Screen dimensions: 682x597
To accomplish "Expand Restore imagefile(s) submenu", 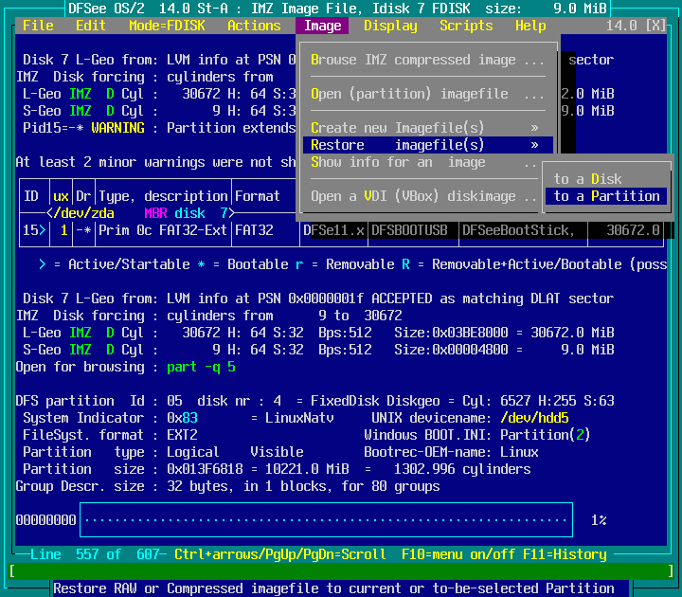I will tap(427, 145).
